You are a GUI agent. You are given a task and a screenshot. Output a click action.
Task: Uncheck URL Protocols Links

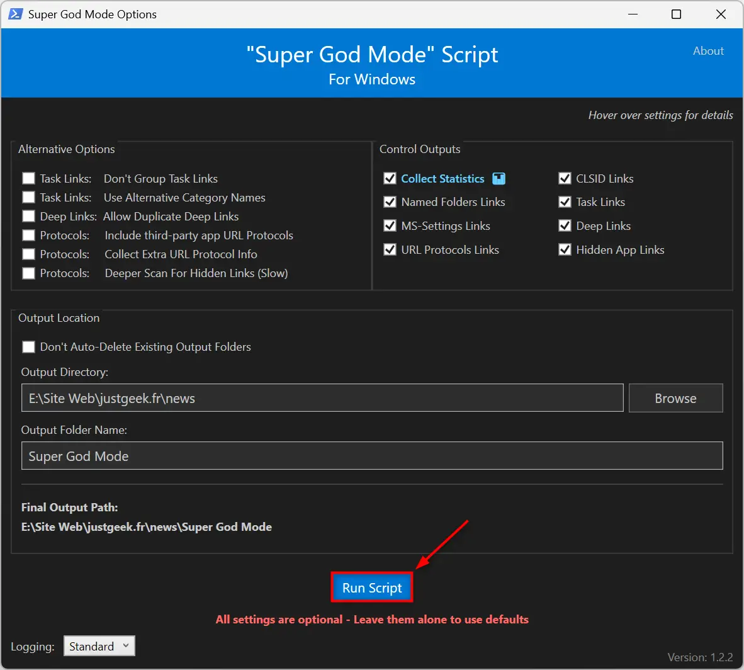[390, 250]
